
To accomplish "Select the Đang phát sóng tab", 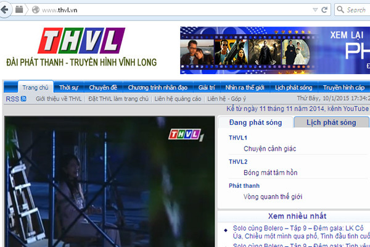I will click(255, 123).
